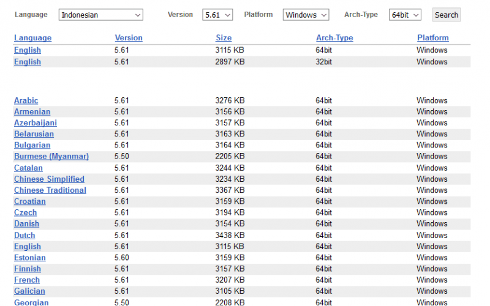490x306 pixels.
Task: Open the Galician download link
Action: tap(29, 291)
